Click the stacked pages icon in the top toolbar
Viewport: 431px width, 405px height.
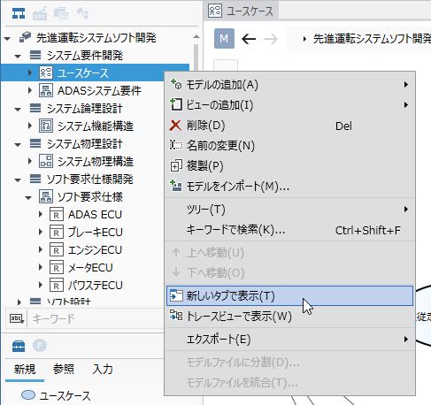61,13
